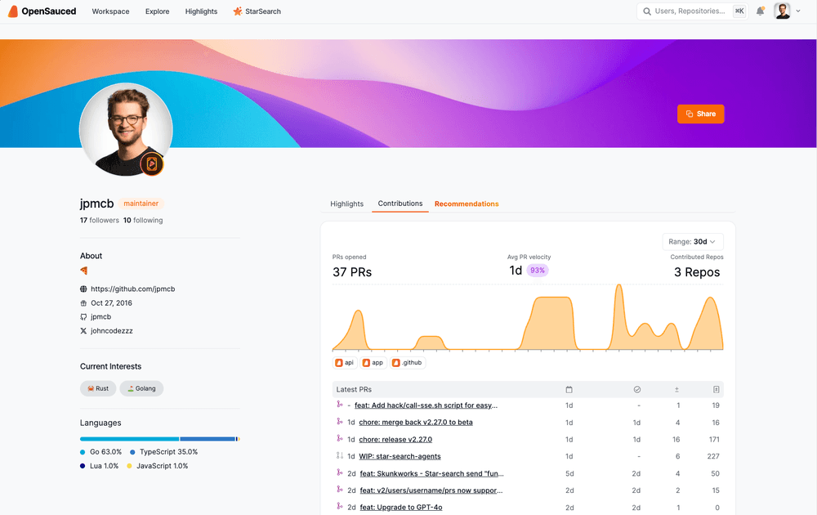817x515 pixels.
Task: Select the StarSearch sparkle icon
Action: pyautogui.click(x=237, y=11)
